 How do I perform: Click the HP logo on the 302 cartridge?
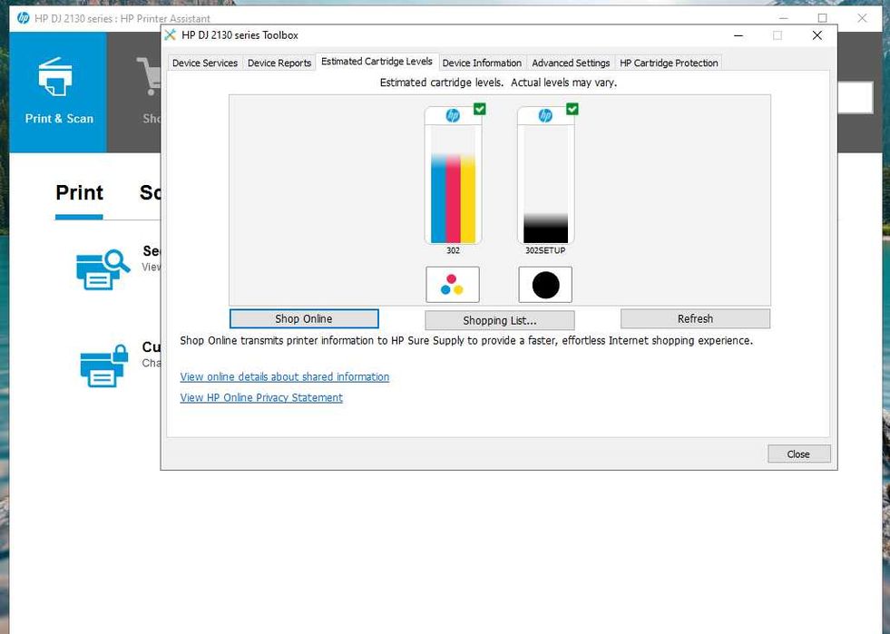click(x=453, y=116)
